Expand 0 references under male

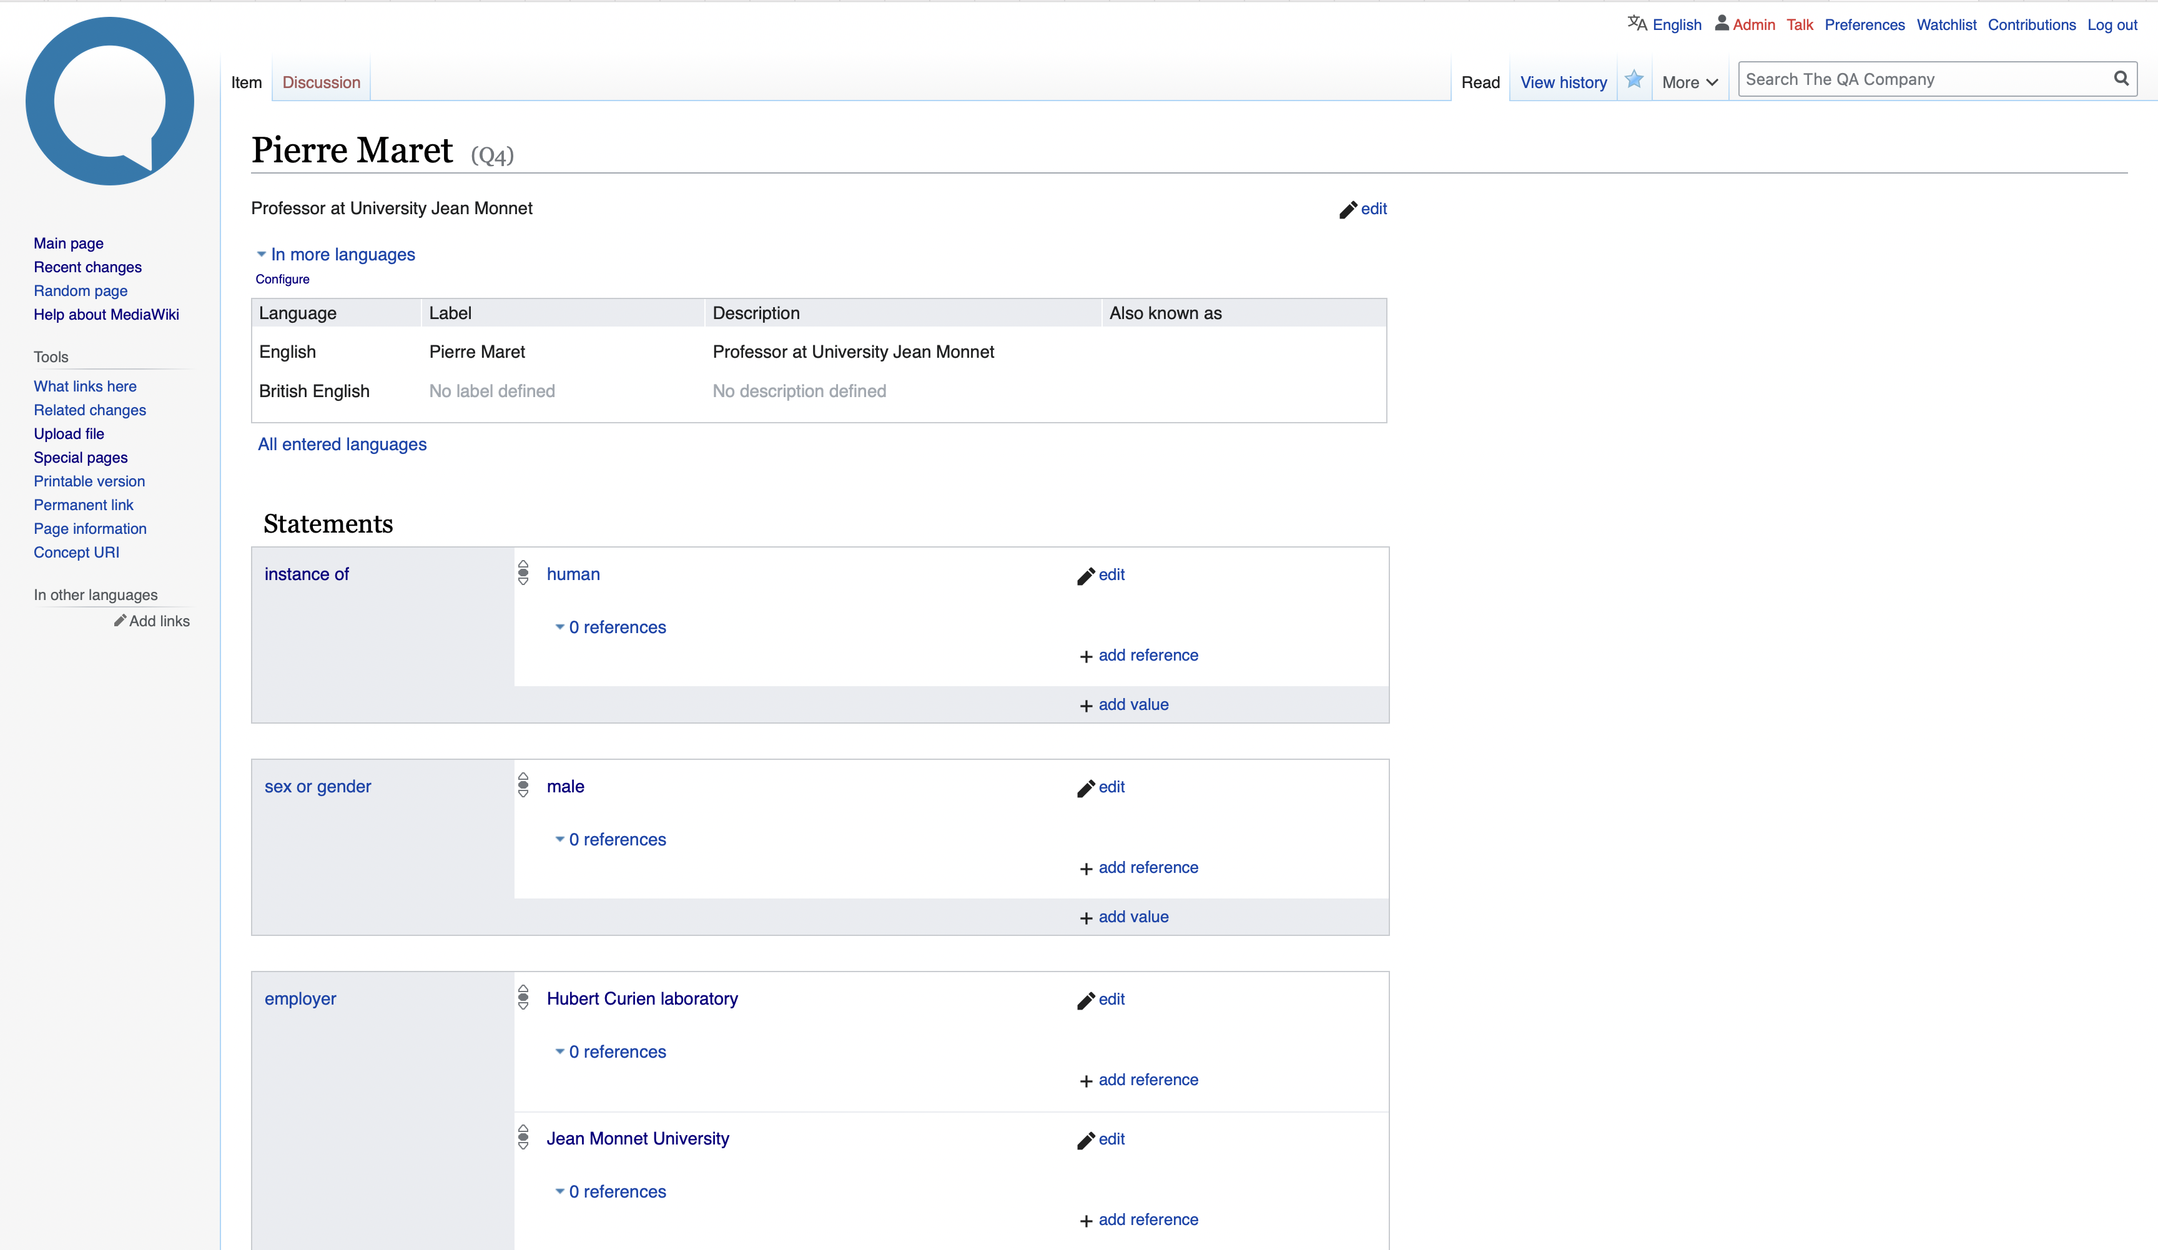(611, 839)
